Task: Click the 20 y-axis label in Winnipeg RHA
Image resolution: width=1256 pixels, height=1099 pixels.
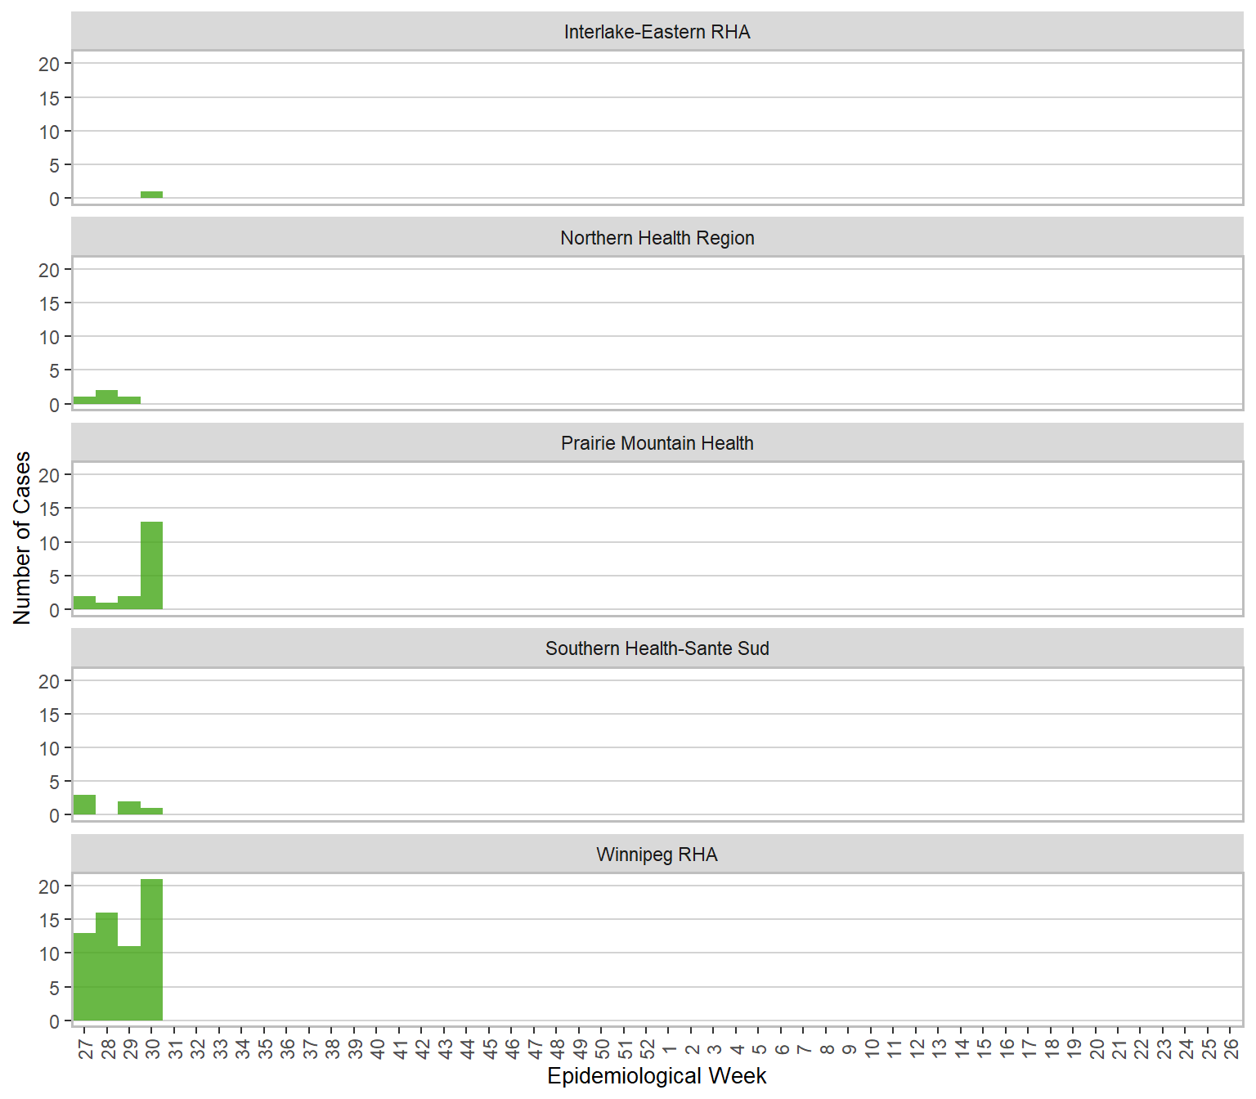Action: coord(49,886)
